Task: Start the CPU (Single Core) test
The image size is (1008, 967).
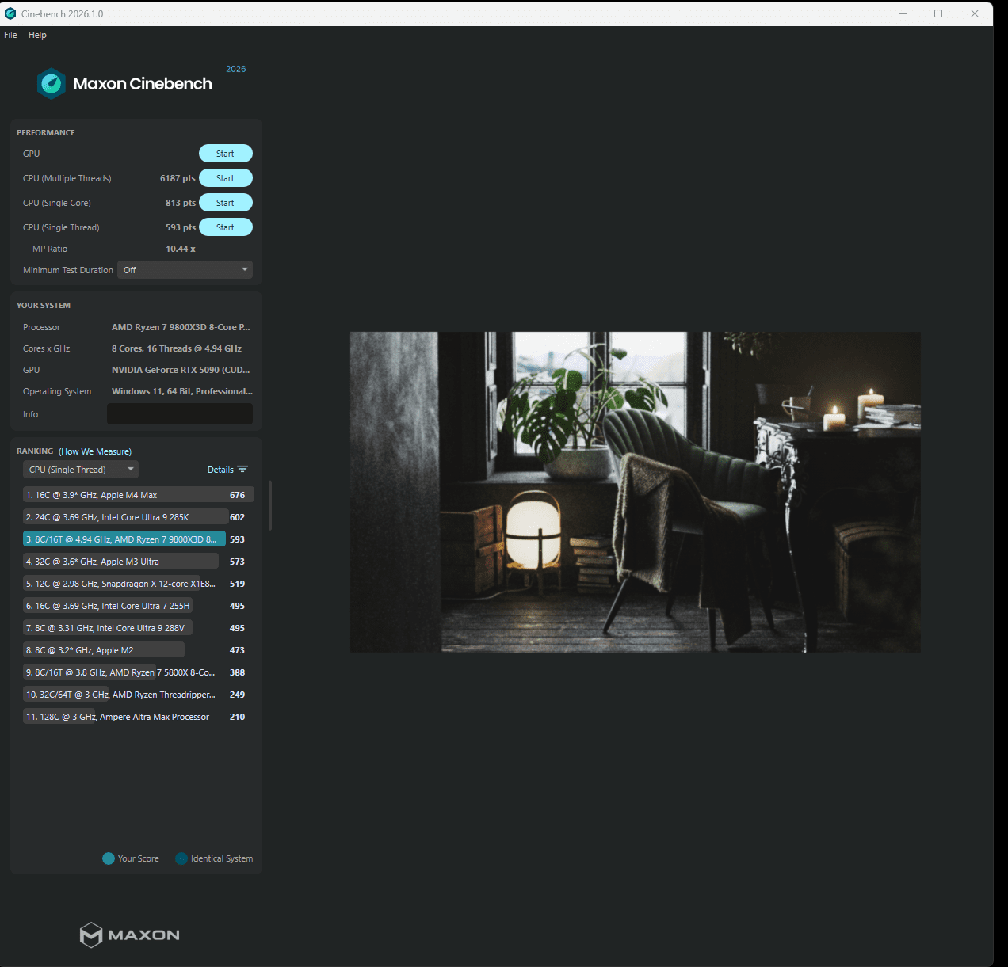Action: (x=226, y=203)
